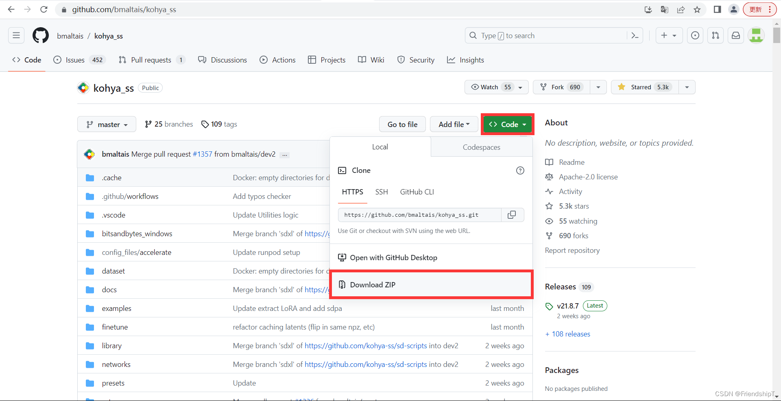This screenshot has height=401, width=781.
Task: Click Download ZIP
Action: [x=431, y=285]
